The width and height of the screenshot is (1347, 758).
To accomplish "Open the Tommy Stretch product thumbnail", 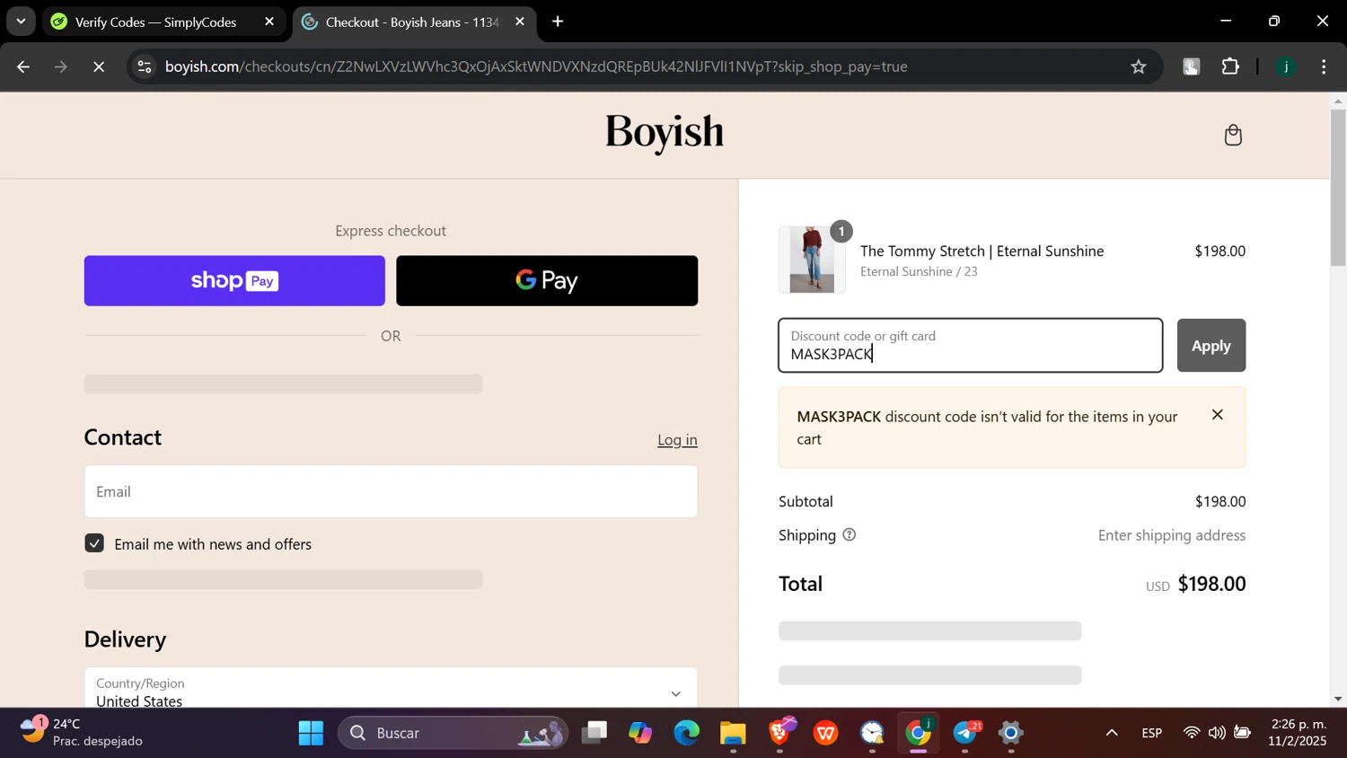I will pos(812,260).
